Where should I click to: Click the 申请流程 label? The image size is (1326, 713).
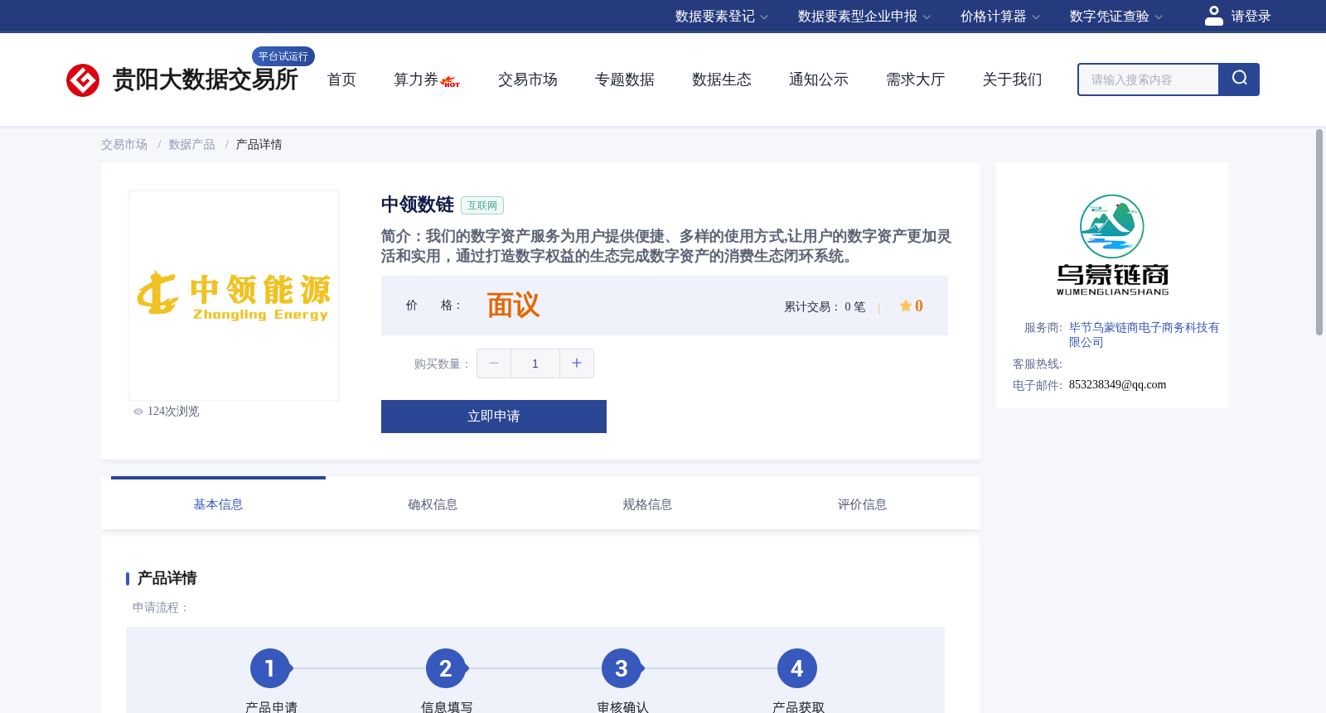(161, 608)
